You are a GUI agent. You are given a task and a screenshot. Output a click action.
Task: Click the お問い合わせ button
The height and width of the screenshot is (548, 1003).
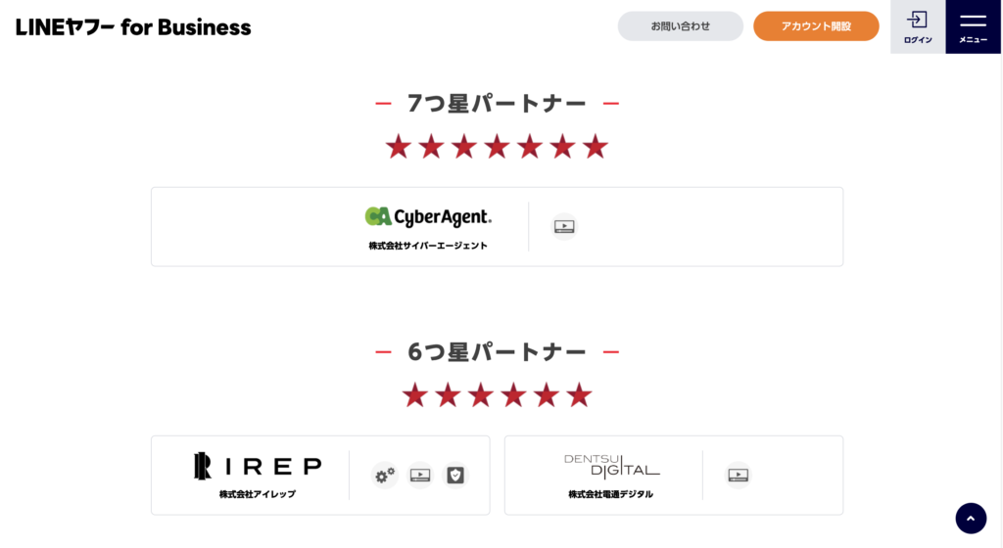click(x=680, y=26)
